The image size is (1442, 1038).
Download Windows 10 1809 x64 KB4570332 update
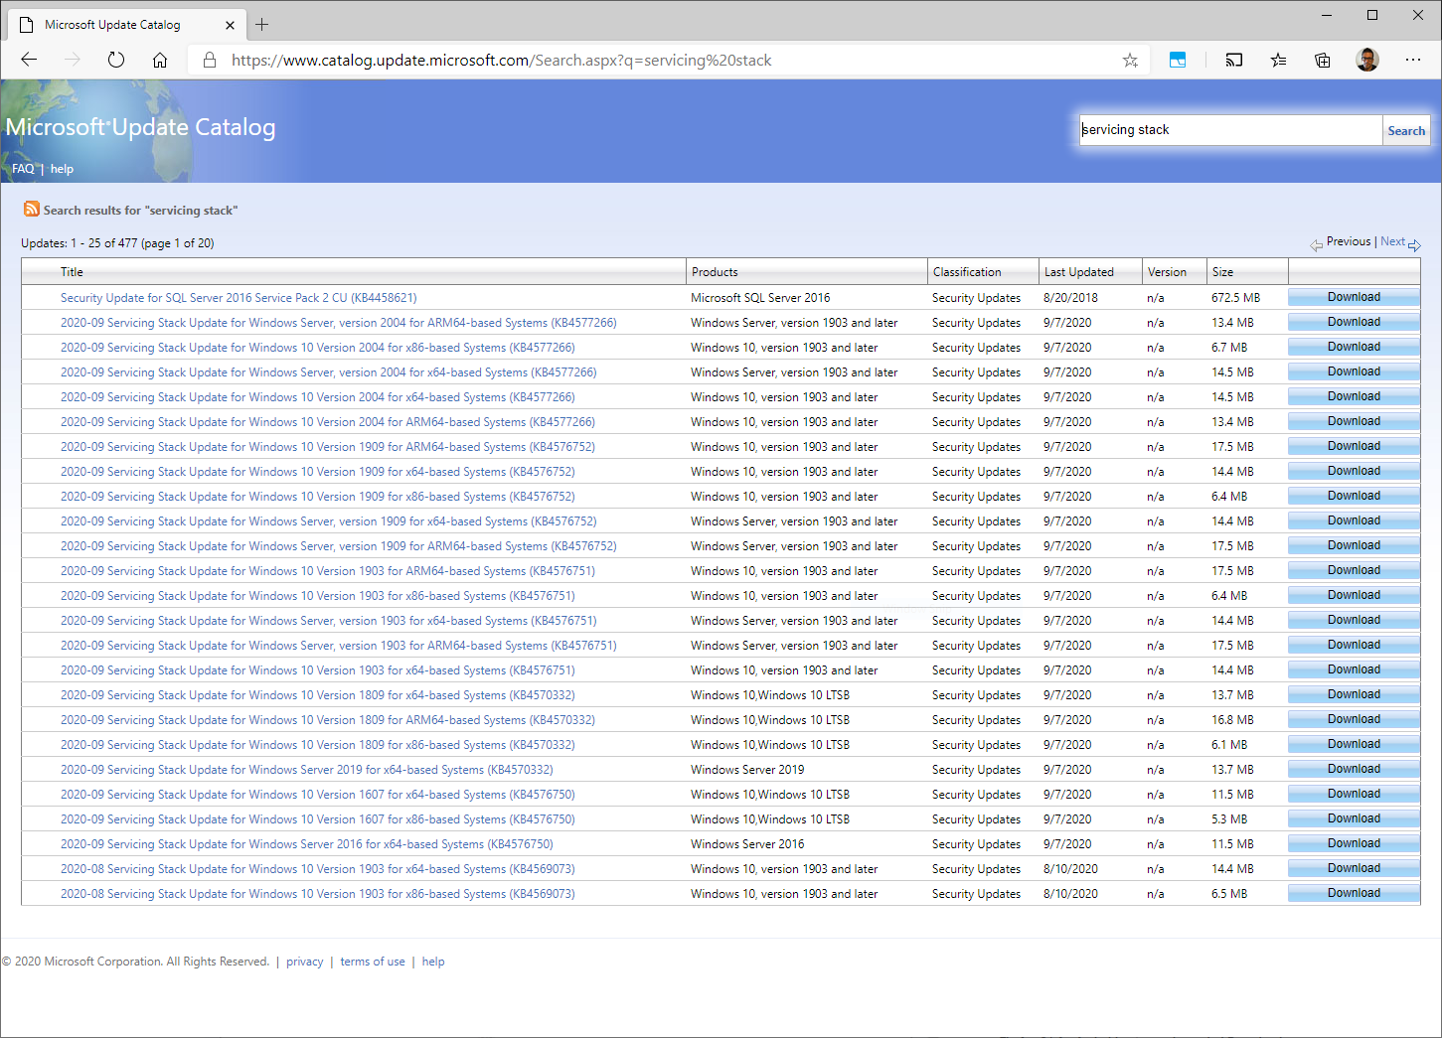click(x=1354, y=694)
